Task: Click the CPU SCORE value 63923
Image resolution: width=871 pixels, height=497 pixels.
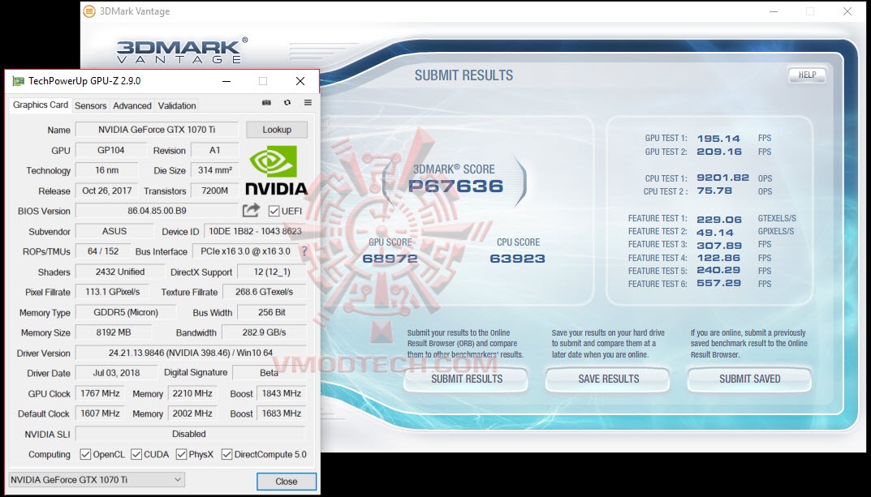Action: [x=517, y=259]
